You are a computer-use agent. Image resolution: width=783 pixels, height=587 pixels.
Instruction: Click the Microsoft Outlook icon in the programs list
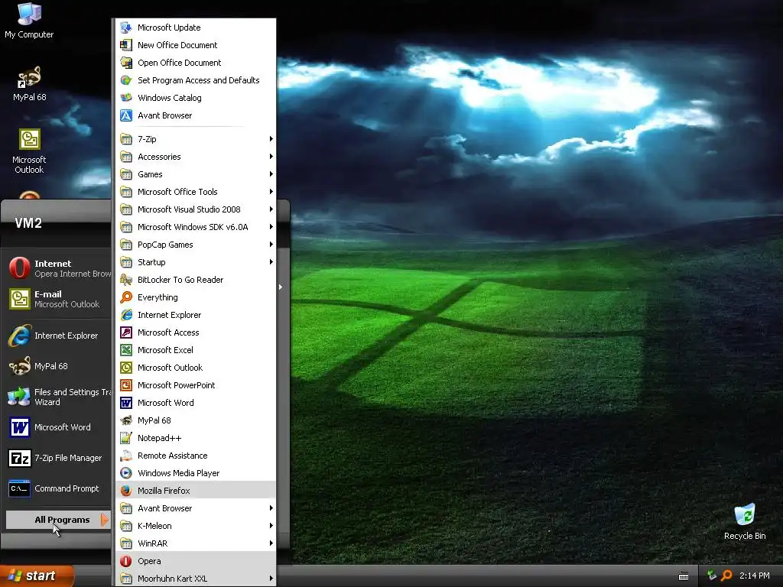click(126, 368)
